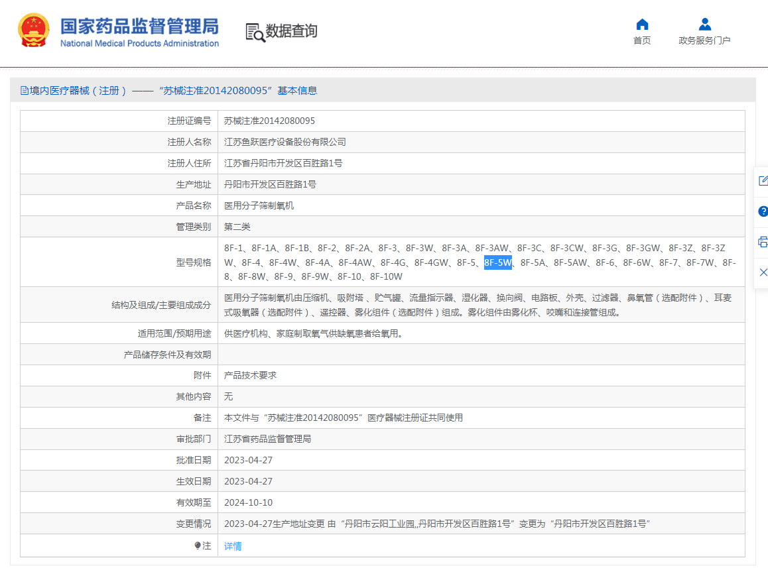This screenshot has height=574, width=768.
Task: Click the 数据查询 heading text
Action: (x=291, y=31)
